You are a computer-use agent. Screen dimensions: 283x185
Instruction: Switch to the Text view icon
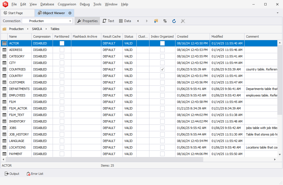point(104,21)
